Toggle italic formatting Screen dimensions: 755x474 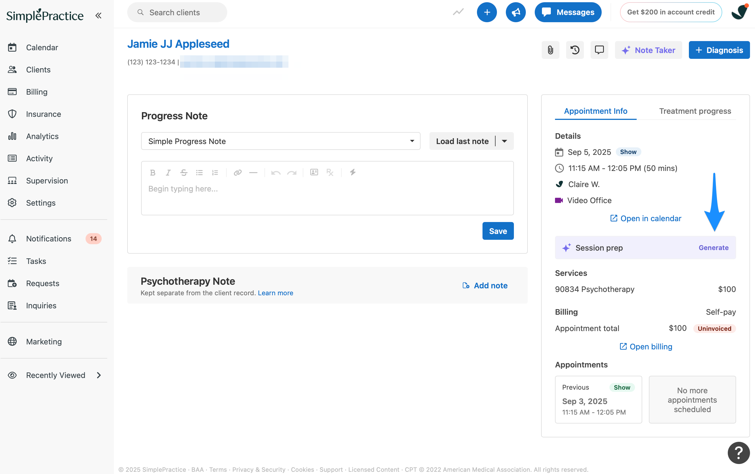tap(168, 172)
